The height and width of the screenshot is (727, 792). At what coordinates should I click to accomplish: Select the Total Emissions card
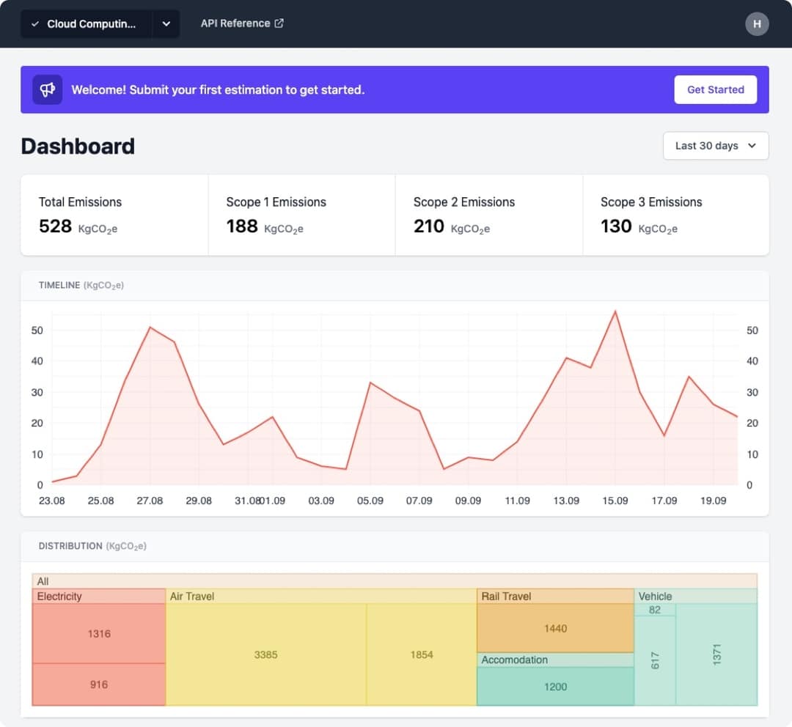(114, 215)
